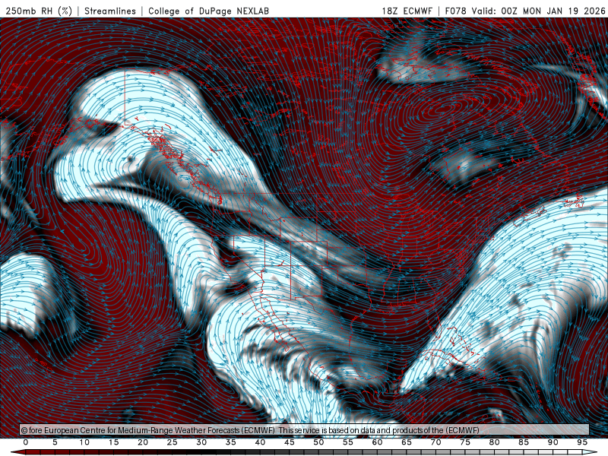608x456 pixels.
Task: Click the "College of DuPage NEXLAB" header text
Action: point(208,11)
